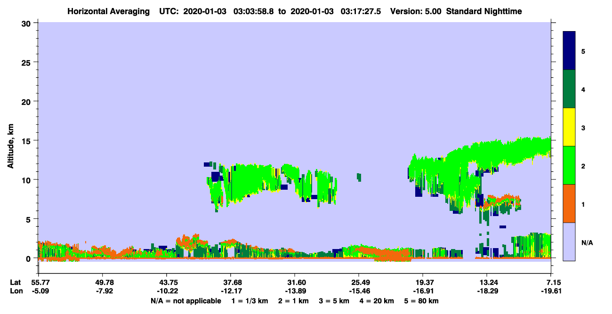612x314 pixels.
Task: Click the dark blue 5 colorbar segment
Action: tap(569, 51)
